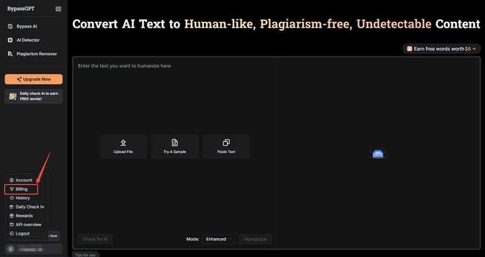485x257 pixels.
Task: Click the user profile avatar at bottom
Action: (x=11, y=249)
